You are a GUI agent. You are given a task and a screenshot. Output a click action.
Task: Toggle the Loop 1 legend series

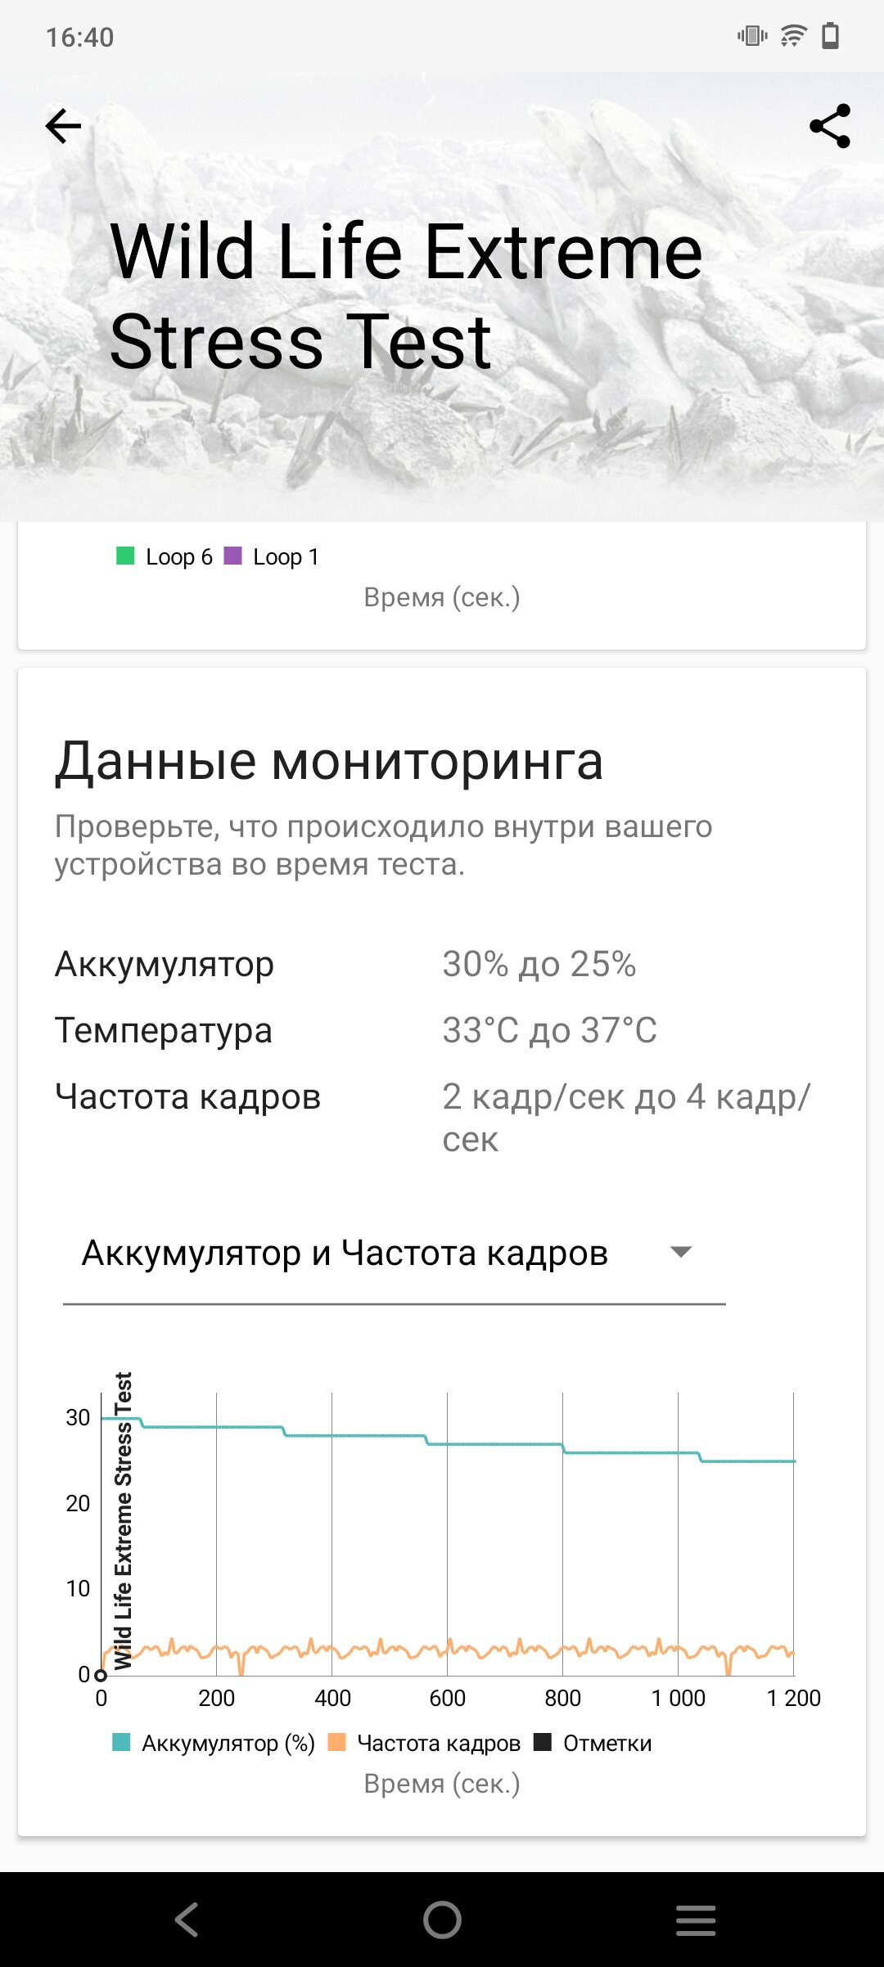click(272, 557)
